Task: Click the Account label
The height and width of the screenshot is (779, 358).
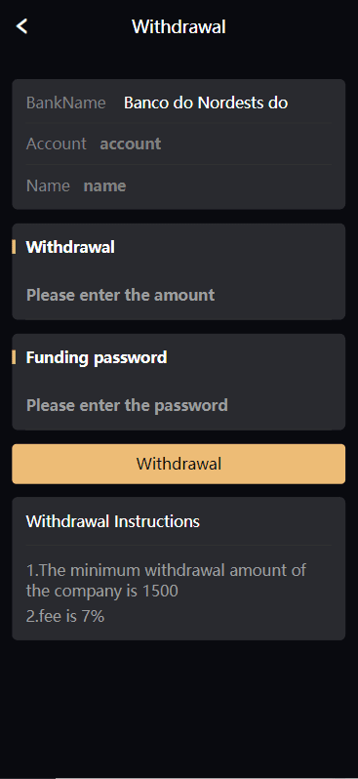Action: 57,144
